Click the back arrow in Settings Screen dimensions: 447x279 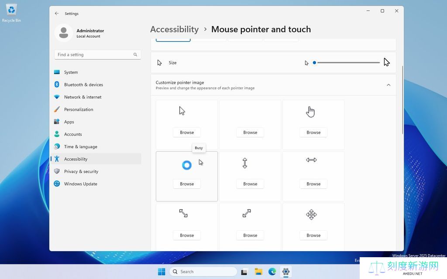tap(57, 14)
